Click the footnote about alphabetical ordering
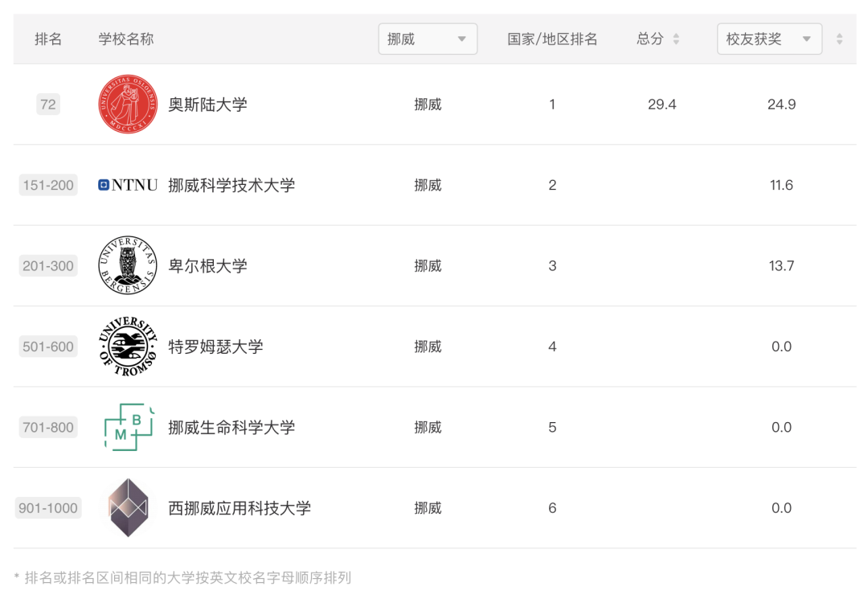 182,578
